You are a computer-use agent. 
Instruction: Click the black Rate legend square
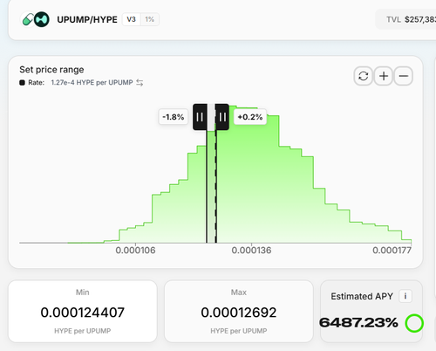coord(22,83)
